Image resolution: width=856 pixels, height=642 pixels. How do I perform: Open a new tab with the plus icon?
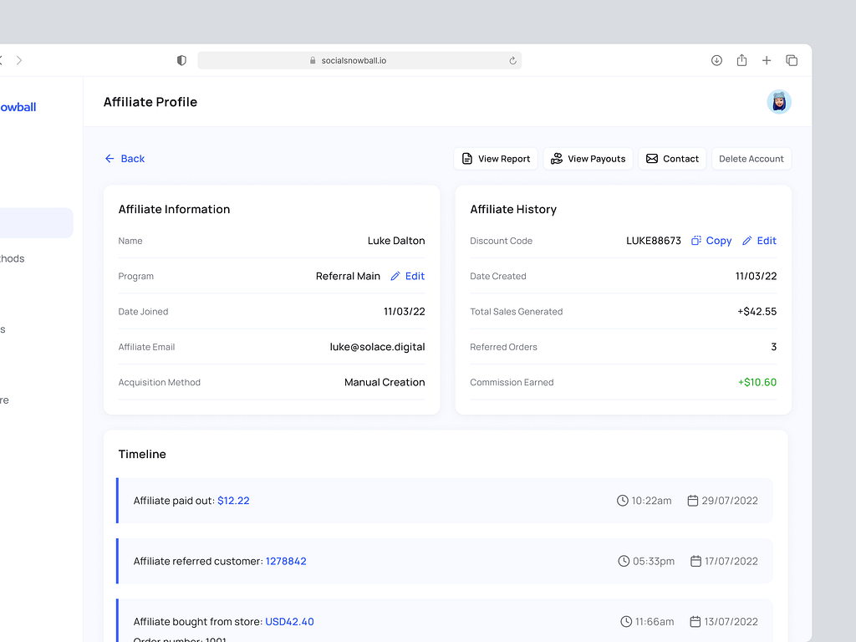[767, 60]
